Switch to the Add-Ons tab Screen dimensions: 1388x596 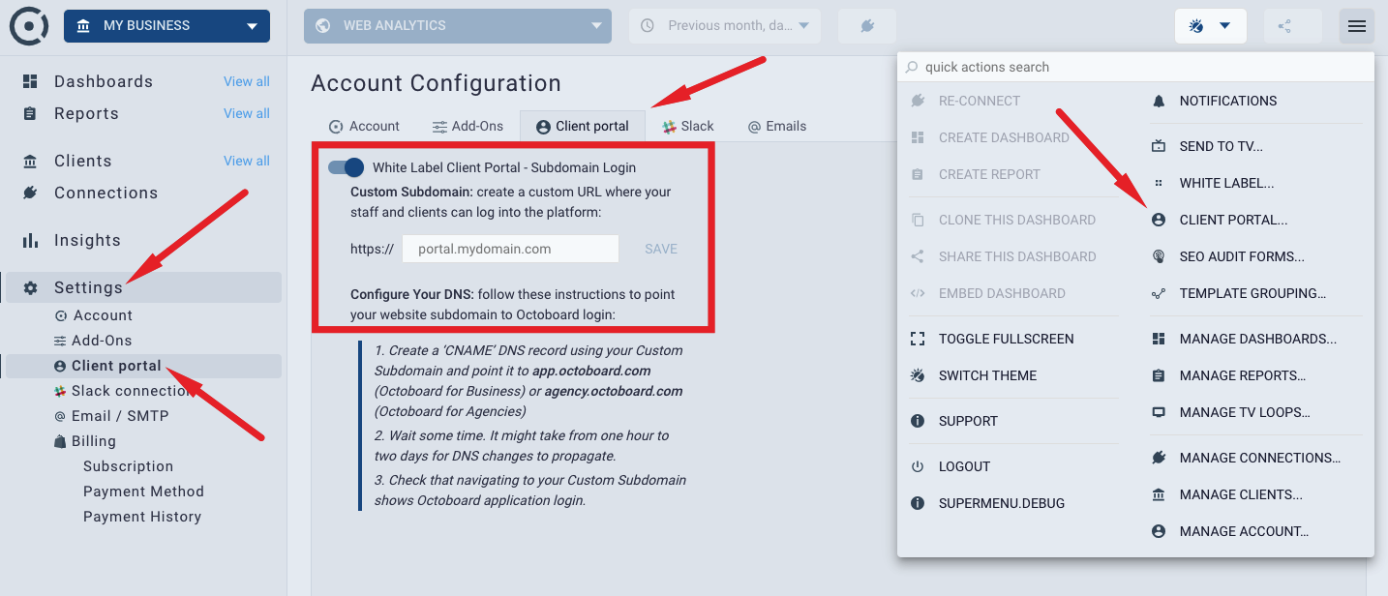(x=468, y=126)
